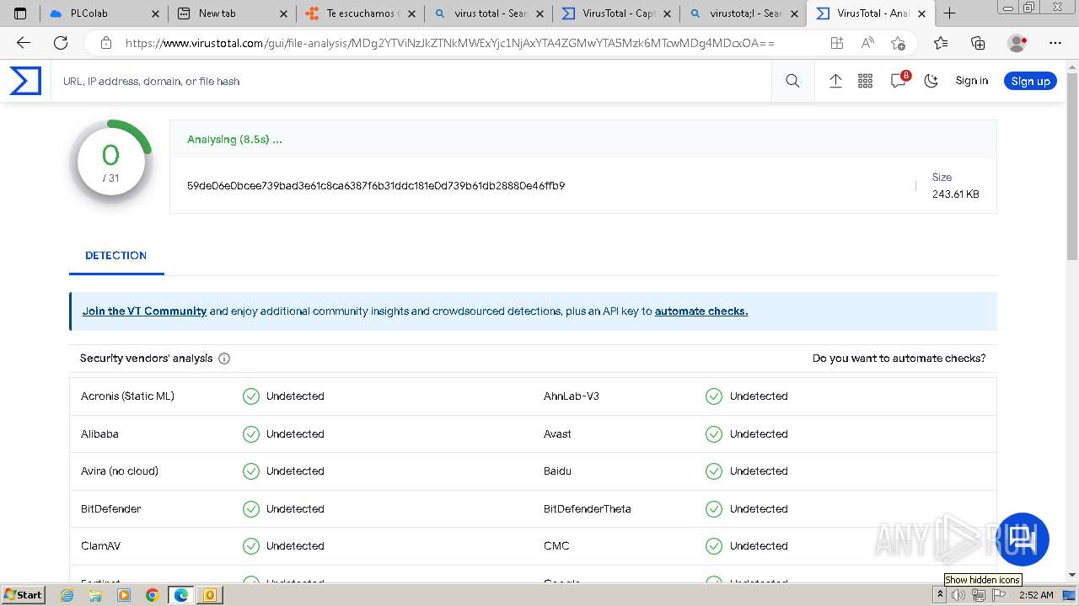
Task: Click Do you want to automate checks?
Action: 899,359
